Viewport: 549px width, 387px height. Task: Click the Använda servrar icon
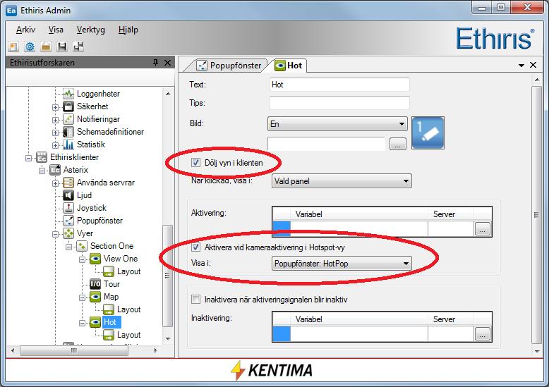coord(68,183)
